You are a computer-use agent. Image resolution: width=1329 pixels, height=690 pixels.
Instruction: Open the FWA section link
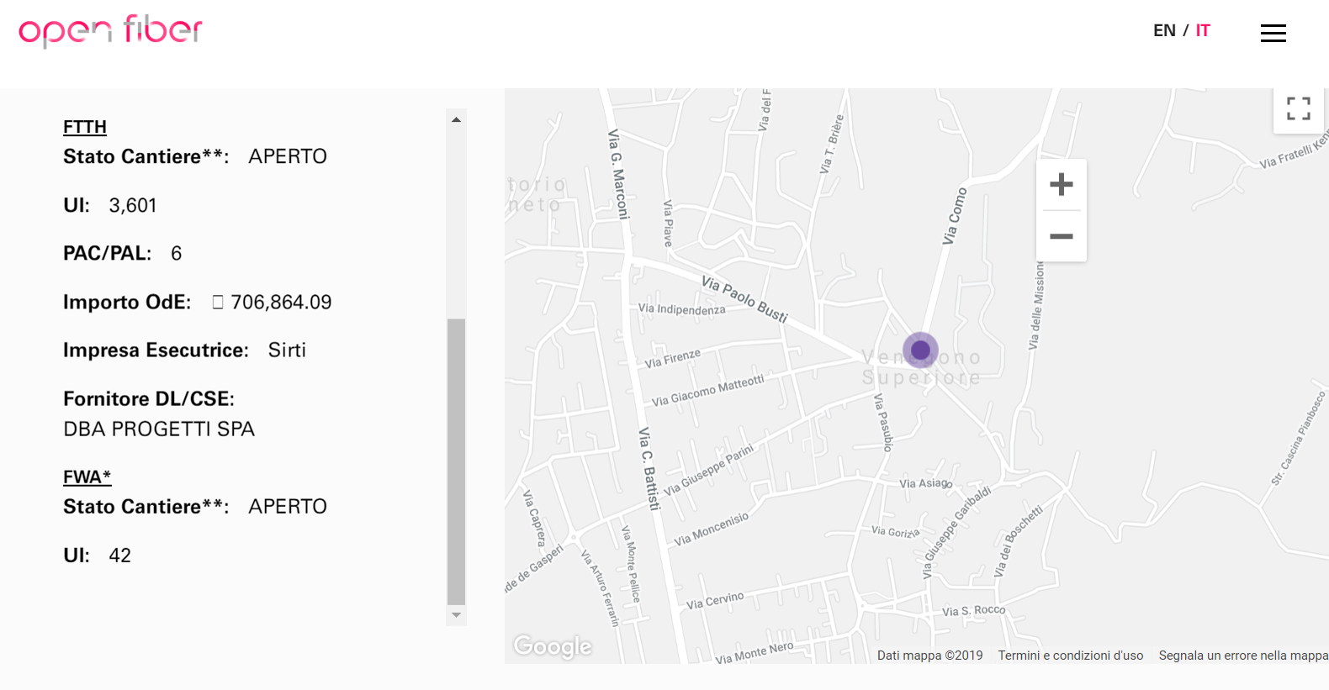(x=87, y=477)
